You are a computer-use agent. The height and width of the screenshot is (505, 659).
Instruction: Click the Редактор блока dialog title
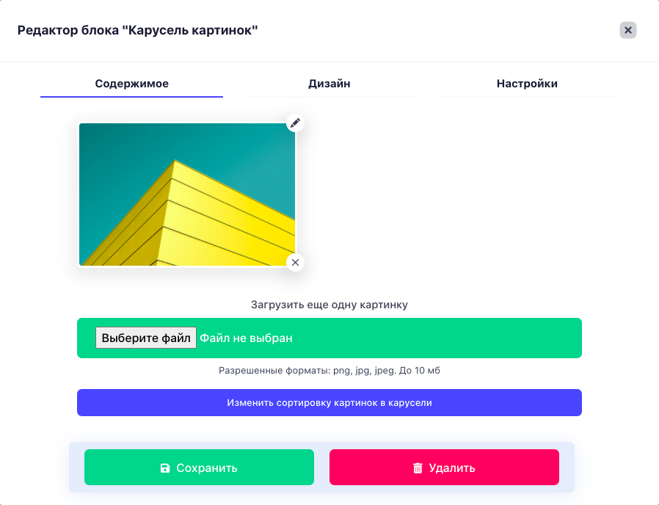(137, 30)
